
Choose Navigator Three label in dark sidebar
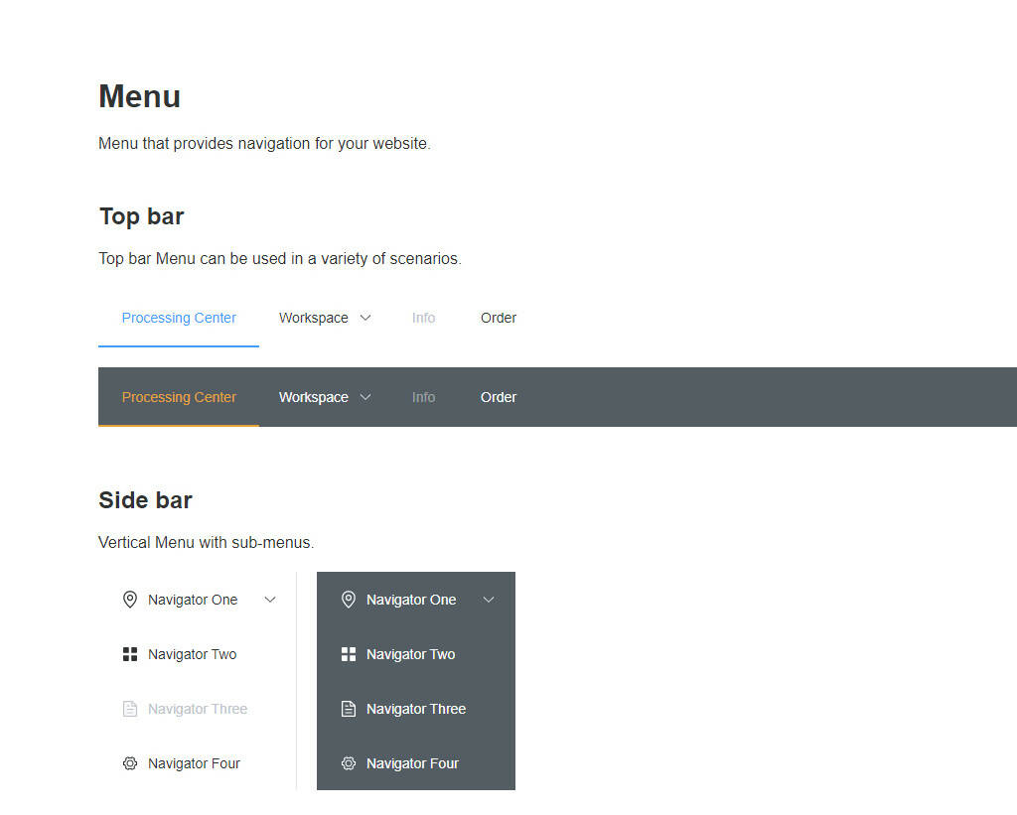[x=415, y=709]
